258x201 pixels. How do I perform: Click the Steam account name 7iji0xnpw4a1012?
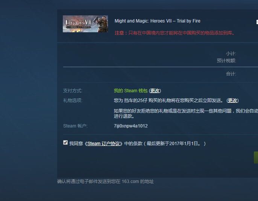[x=131, y=126]
